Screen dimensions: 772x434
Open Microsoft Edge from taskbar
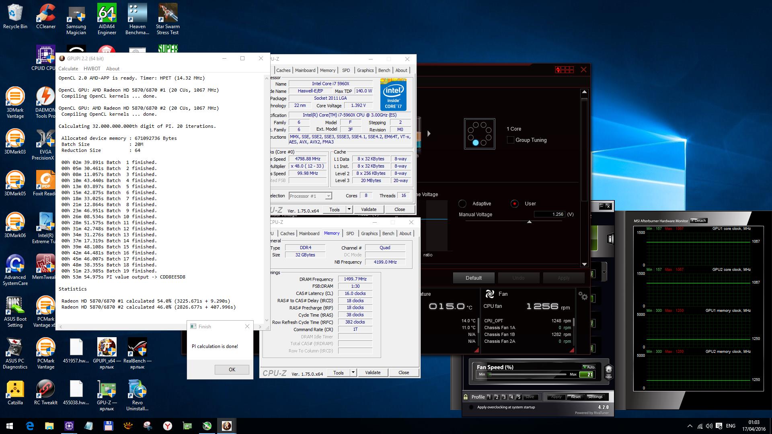point(29,426)
